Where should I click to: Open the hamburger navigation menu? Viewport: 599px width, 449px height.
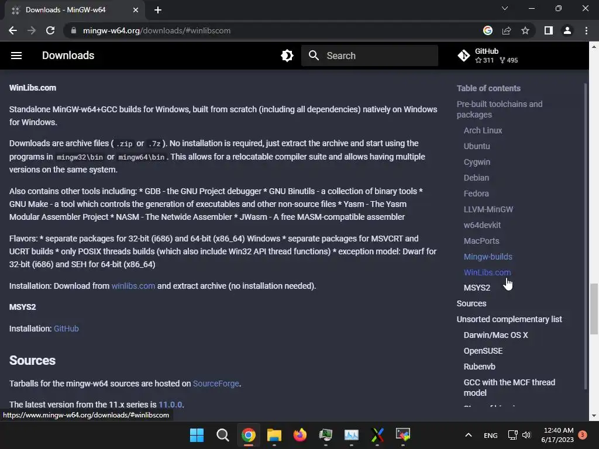point(16,56)
